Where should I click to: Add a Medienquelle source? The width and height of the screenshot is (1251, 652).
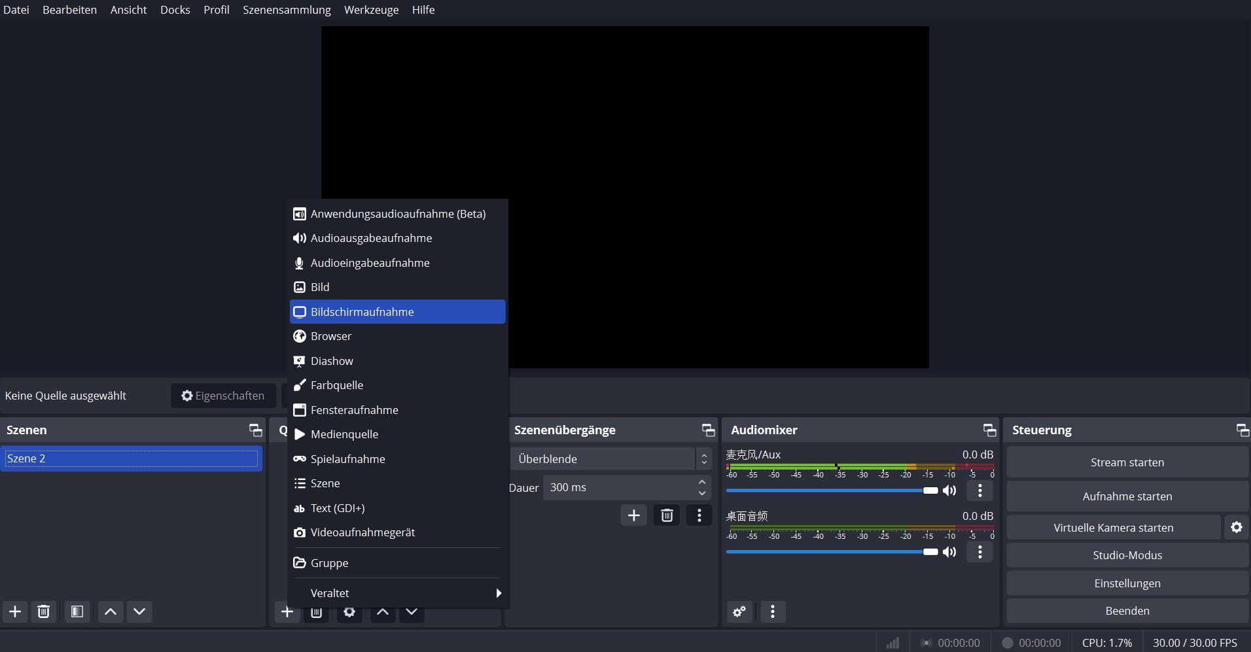pos(398,434)
